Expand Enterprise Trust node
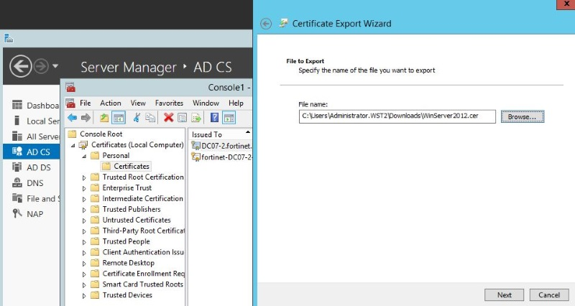Viewport: 575px width, 306px height. coord(84,188)
